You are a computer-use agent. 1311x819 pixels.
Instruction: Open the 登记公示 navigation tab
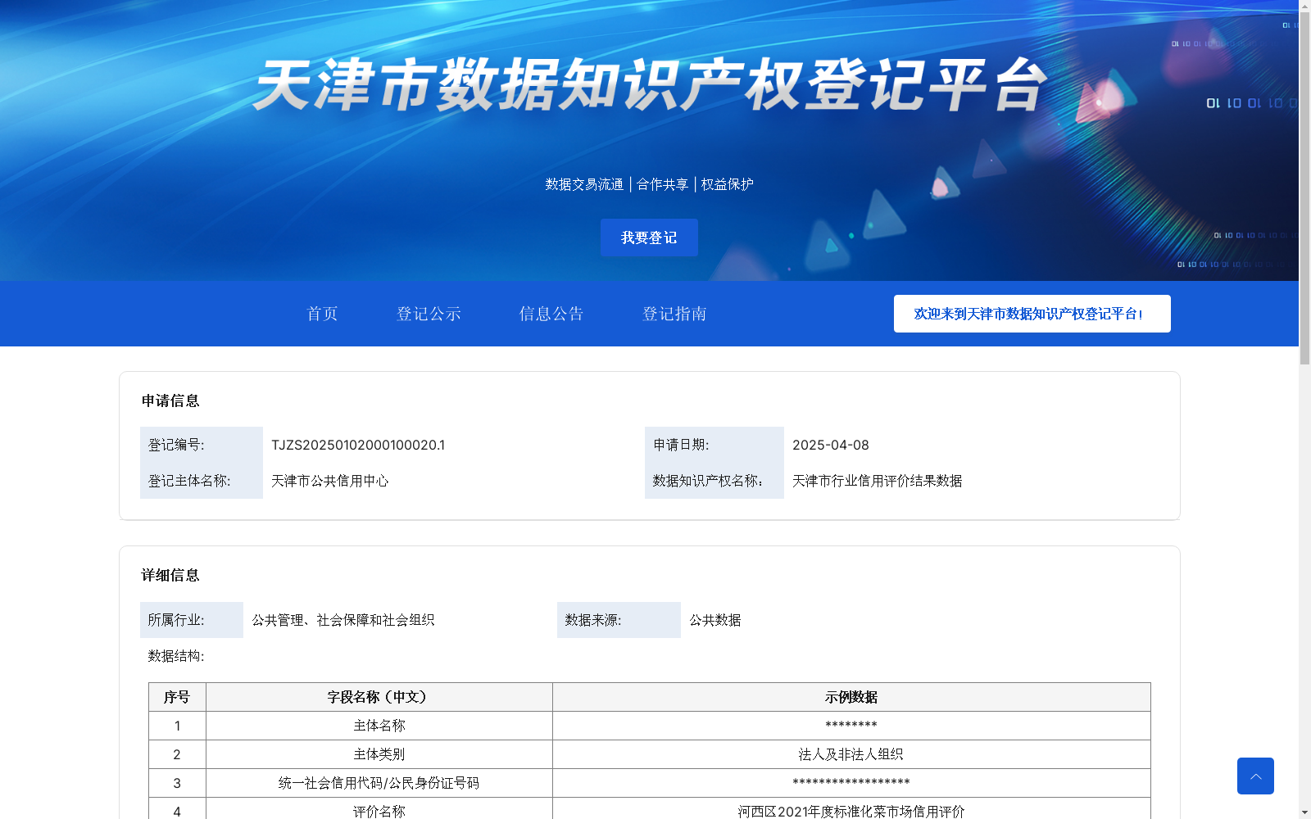point(429,314)
